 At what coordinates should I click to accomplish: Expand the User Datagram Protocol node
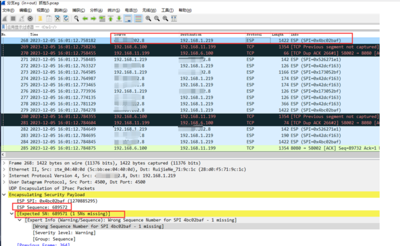(4, 182)
